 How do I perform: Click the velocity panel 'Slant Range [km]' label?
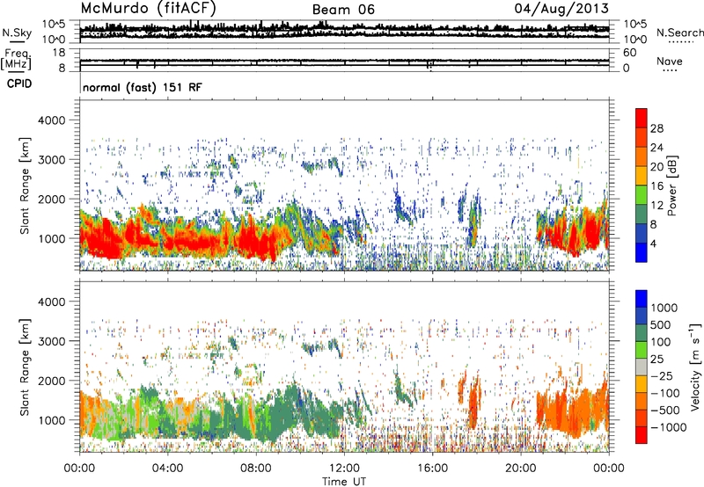point(25,367)
